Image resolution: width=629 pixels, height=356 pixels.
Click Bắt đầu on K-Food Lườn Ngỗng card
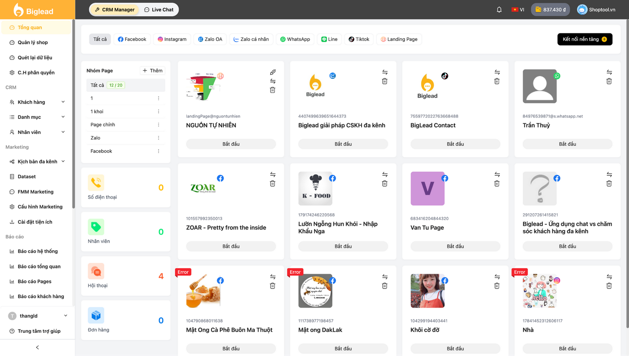tap(343, 246)
